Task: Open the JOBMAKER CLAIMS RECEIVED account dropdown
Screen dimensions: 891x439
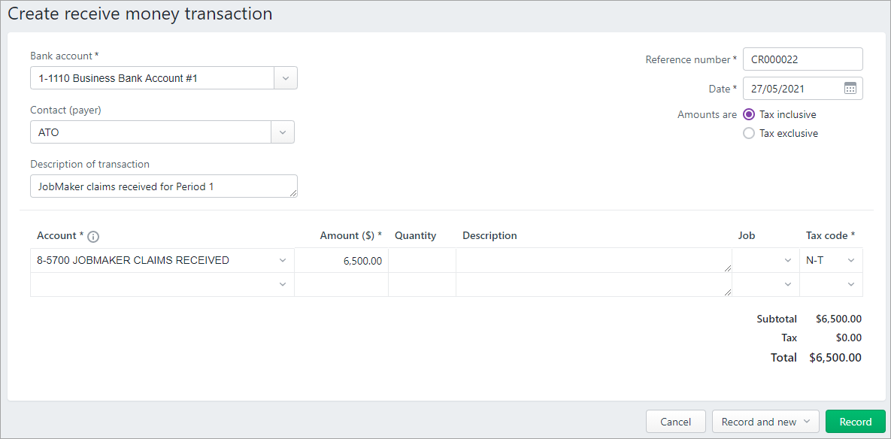Action: pos(283,260)
